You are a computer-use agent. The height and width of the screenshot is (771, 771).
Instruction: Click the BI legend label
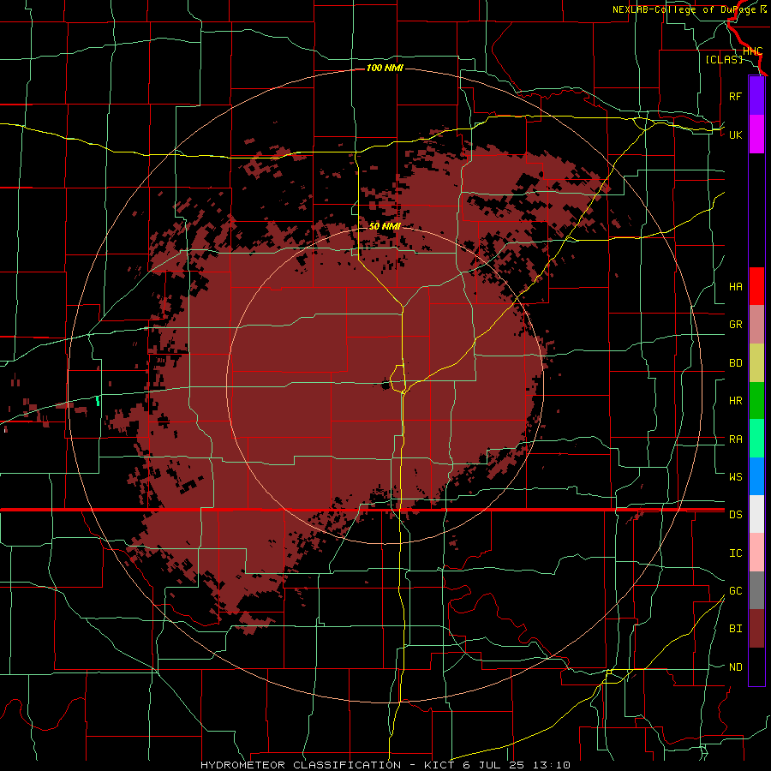pos(735,629)
